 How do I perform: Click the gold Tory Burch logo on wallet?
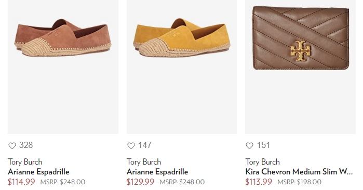tap(301, 51)
